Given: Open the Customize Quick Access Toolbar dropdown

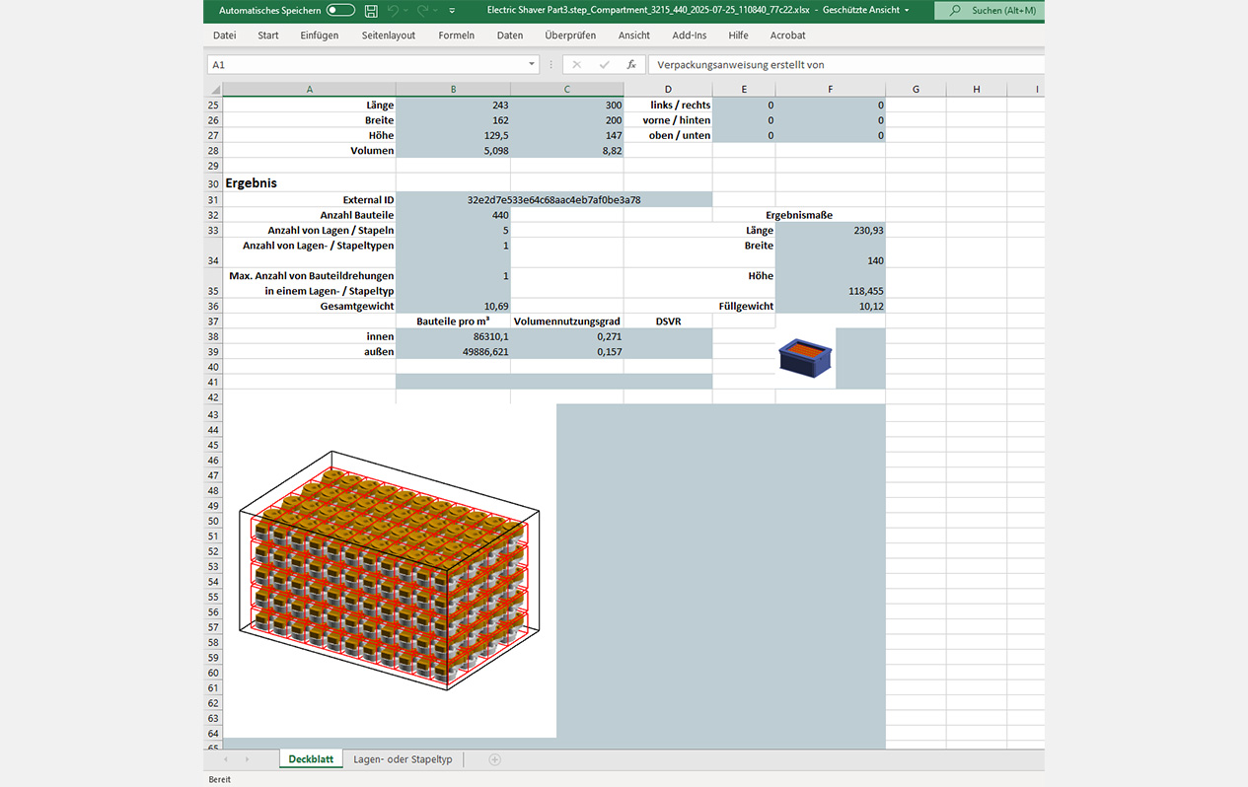Looking at the screenshot, I should pyautogui.click(x=452, y=11).
